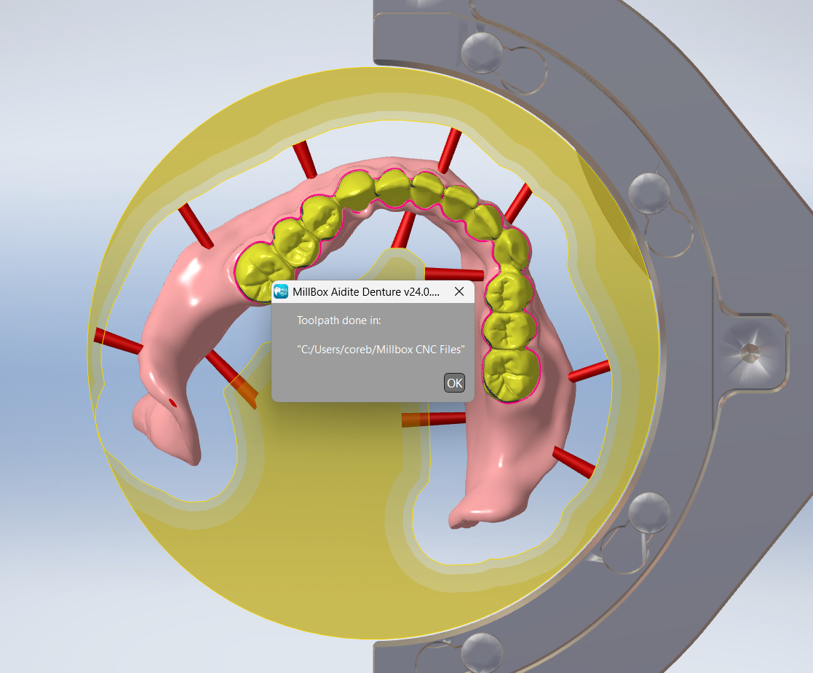This screenshot has width=813, height=673.
Task: Select the orange support pin left of dialog
Action: pyautogui.click(x=245, y=390)
